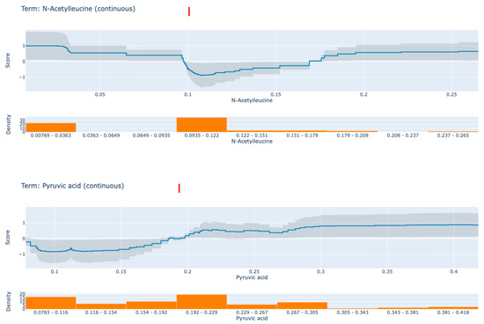
Task: Click the orange density bar for 0.116 - 0.154
Action: pyautogui.click(x=101, y=306)
